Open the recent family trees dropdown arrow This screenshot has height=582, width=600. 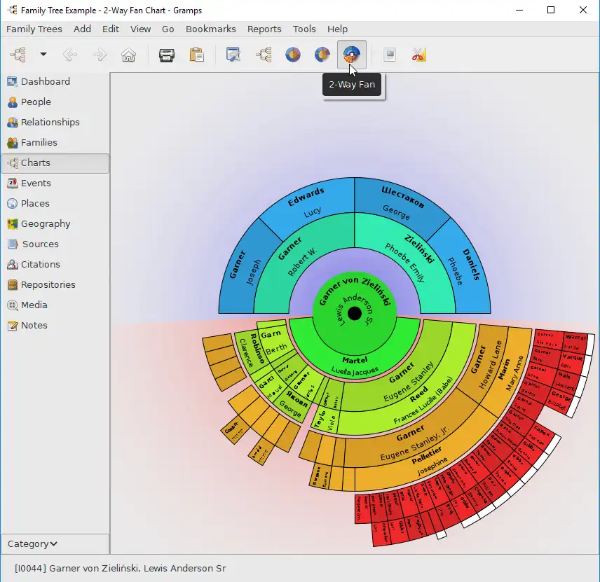pyautogui.click(x=43, y=55)
